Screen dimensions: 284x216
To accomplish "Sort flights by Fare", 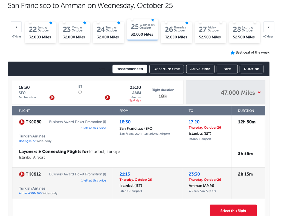I will (x=227, y=69).
